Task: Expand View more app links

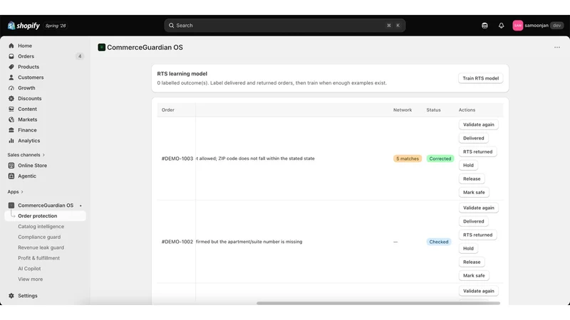Action: coord(31,279)
